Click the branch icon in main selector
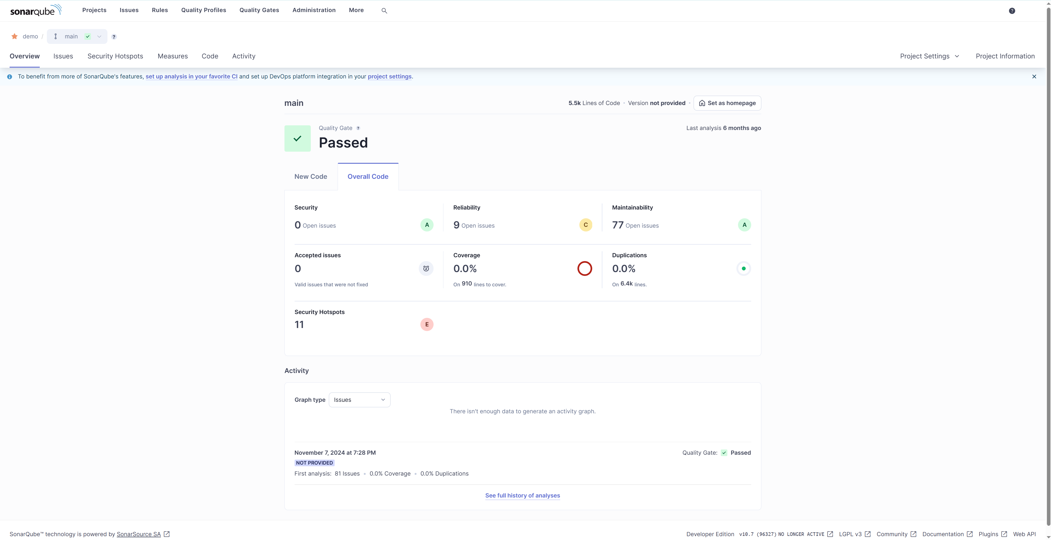The height and width of the screenshot is (540, 1051). [55, 36]
